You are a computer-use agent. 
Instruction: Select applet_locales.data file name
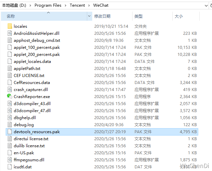32,61
